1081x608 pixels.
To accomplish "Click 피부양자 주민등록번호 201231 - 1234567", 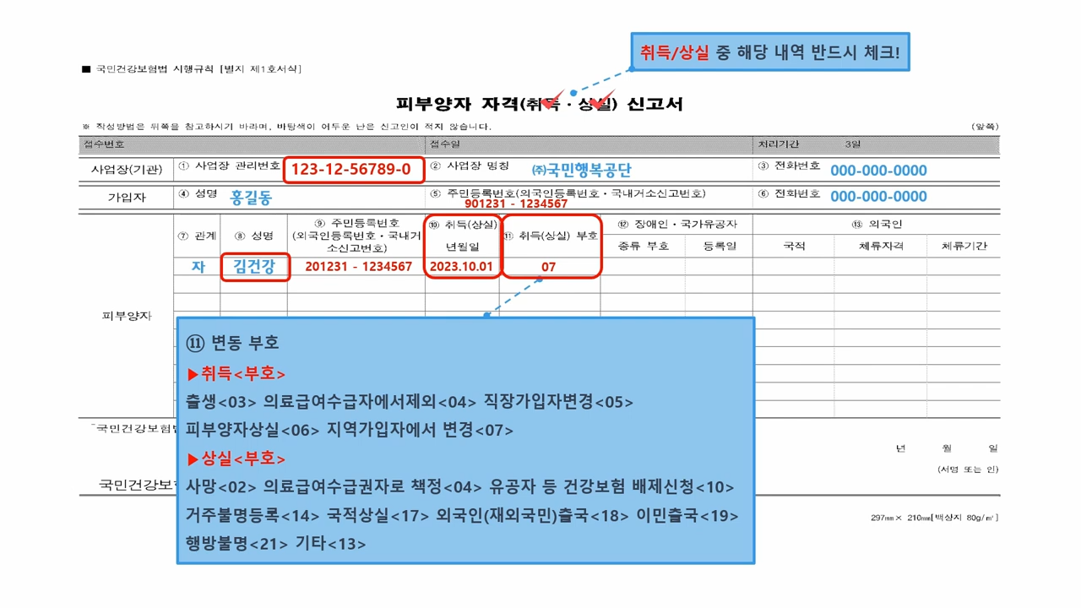I will click(359, 267).
